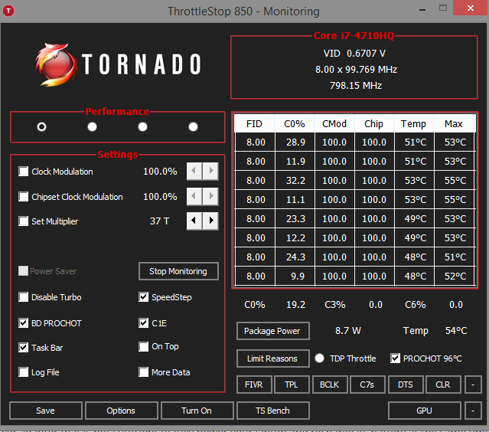
Task: Click the minus button next to GPU
Action: pos(473,411)
